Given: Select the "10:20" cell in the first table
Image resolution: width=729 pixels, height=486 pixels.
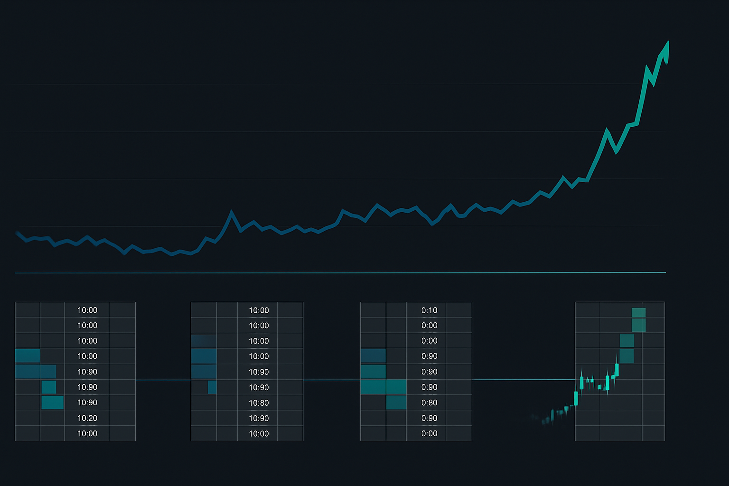Looking at the screenshot, I should [x=87, y=418].
